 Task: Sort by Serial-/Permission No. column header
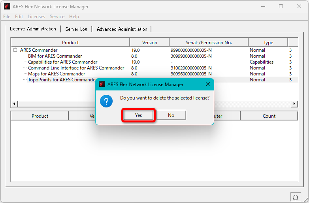click(209, 43)
